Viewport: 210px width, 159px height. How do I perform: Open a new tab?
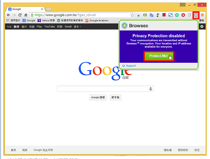coord(49,9)
